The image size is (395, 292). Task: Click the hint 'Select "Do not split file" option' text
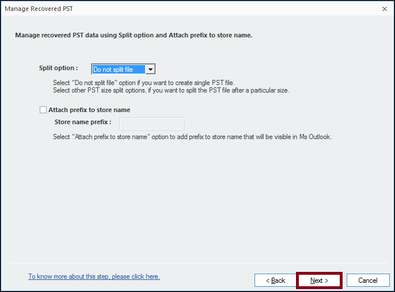[143, 83]
